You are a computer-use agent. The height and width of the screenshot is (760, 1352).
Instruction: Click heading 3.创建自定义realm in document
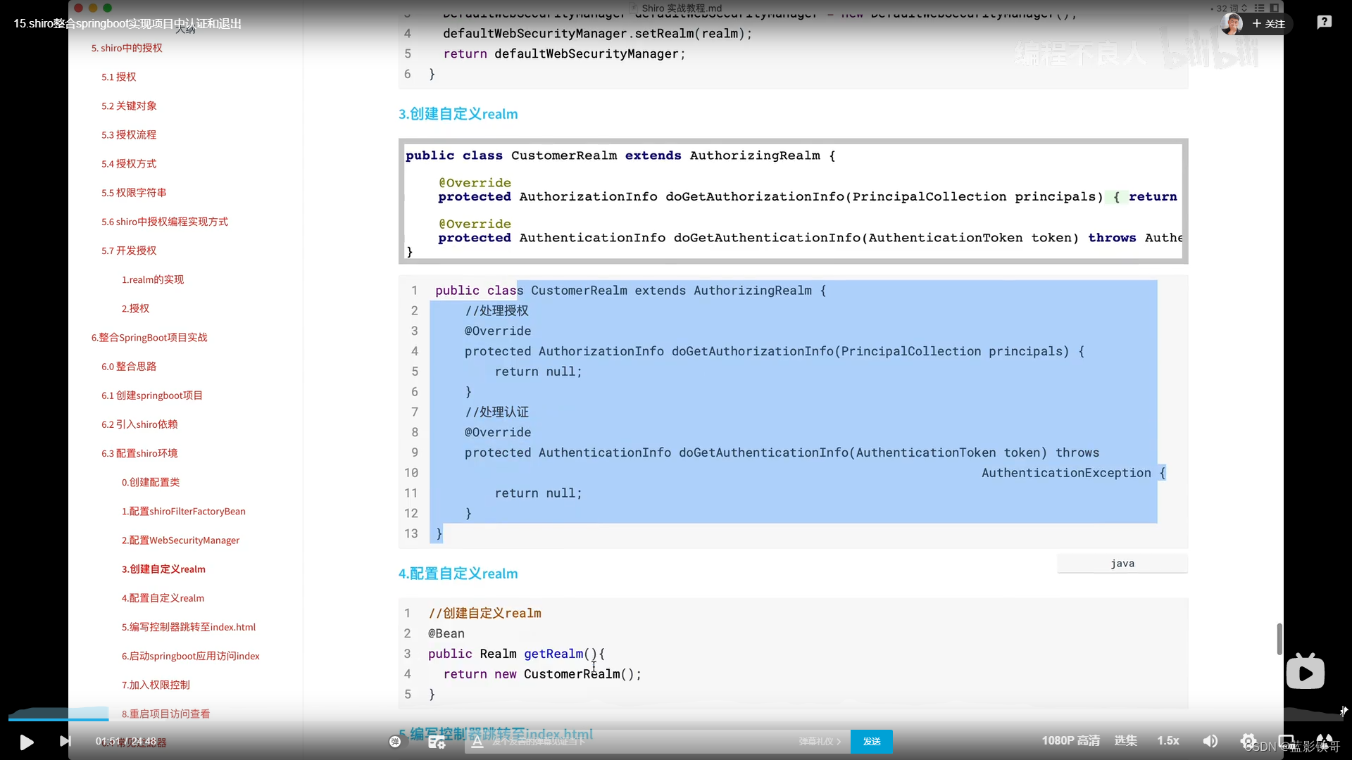[458, 114]
